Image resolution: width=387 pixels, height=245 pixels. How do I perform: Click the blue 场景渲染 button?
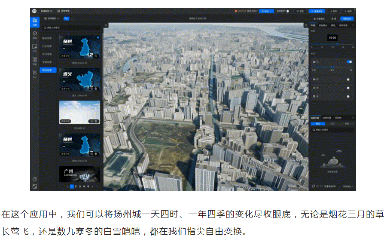coord(346,18)
